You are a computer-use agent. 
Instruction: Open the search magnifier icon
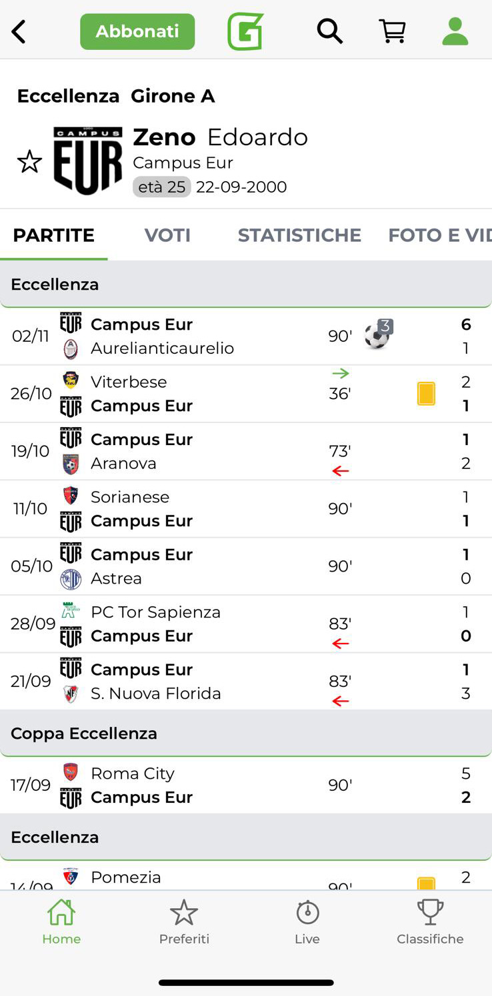329,31
